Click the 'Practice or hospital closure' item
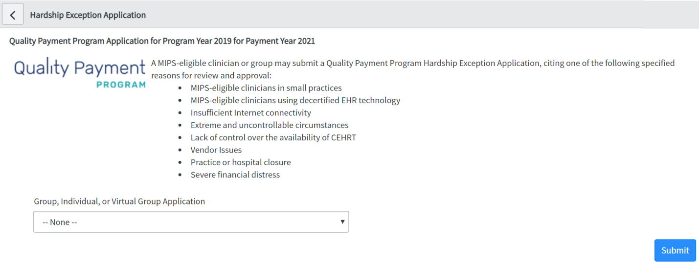The image size is (699, 267). point(241,162)
